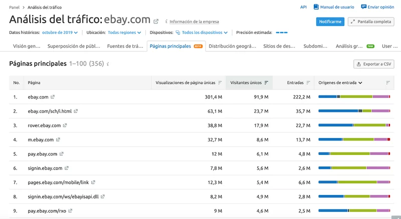Switch to Subdominios tab

(x=315, y=46)
